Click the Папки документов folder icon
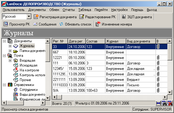This screenshot has height=113, width=174. pos(16,51)
